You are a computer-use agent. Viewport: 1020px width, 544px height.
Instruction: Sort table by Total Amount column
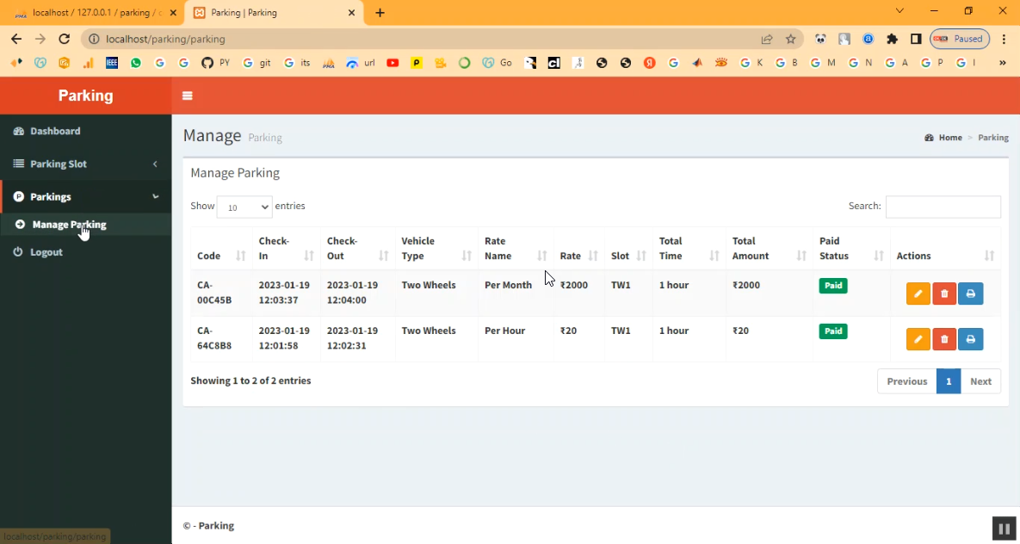[x=766, y=249]
